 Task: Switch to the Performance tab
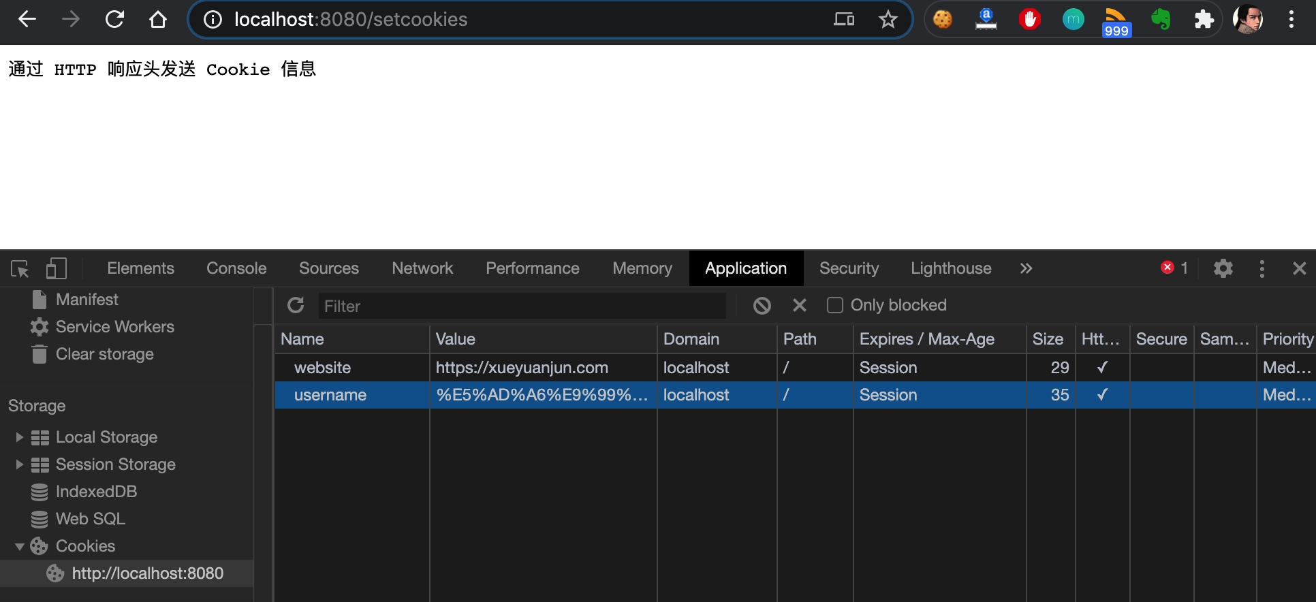533,268
